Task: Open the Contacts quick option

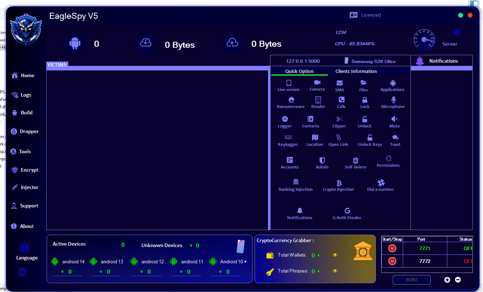Action: coord(310,122)
